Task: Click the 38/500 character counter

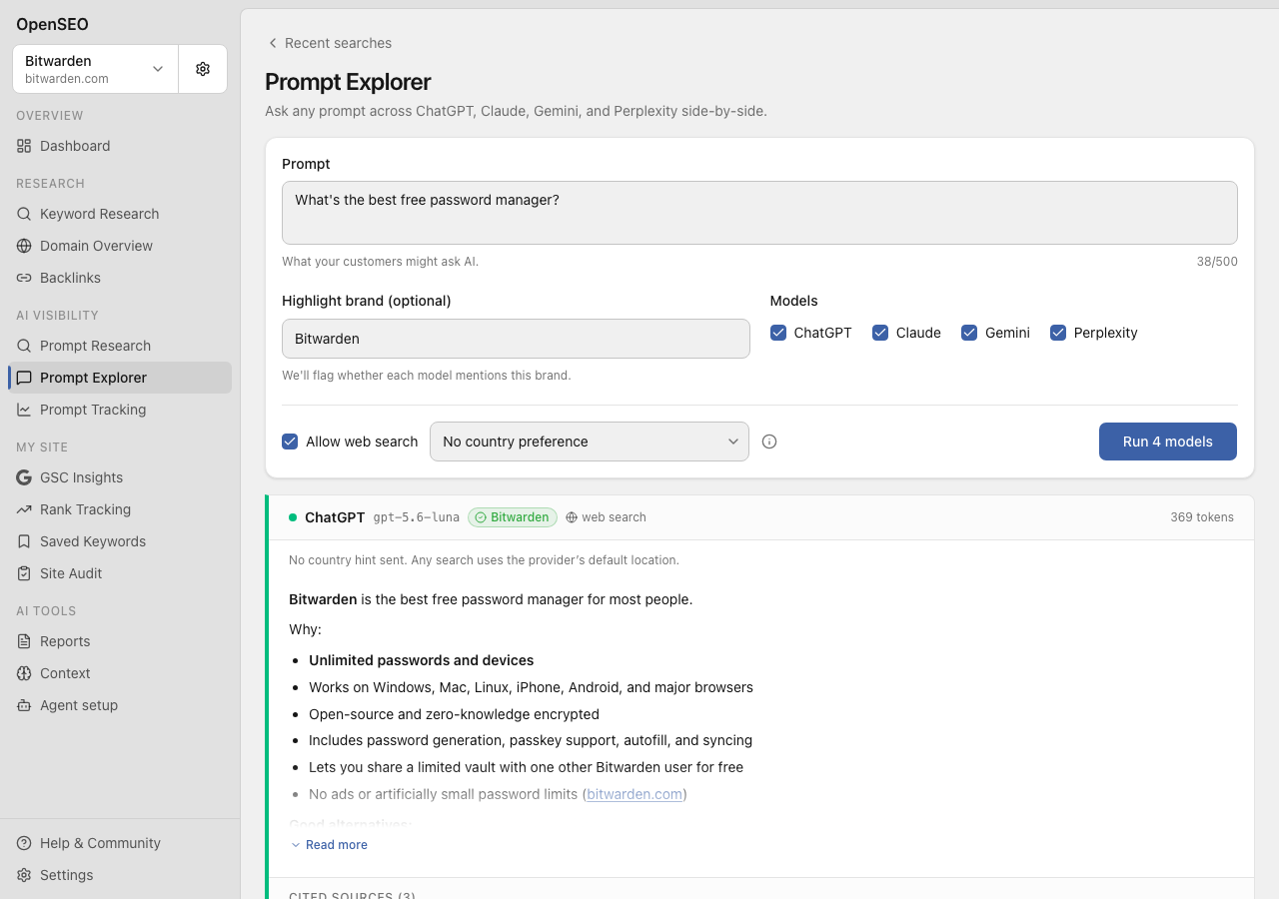Action: coord(1217,262)
